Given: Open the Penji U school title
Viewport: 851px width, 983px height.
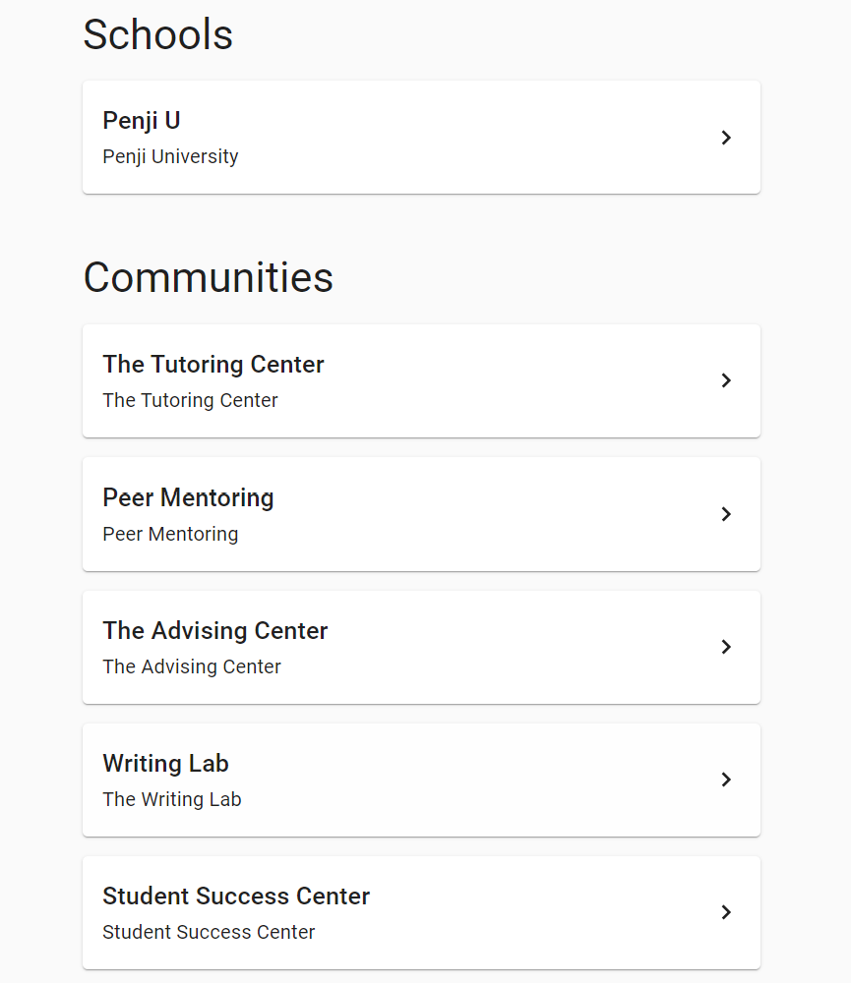Looking at the screenshot, I should pyautogui.click(x=142, y=121).
